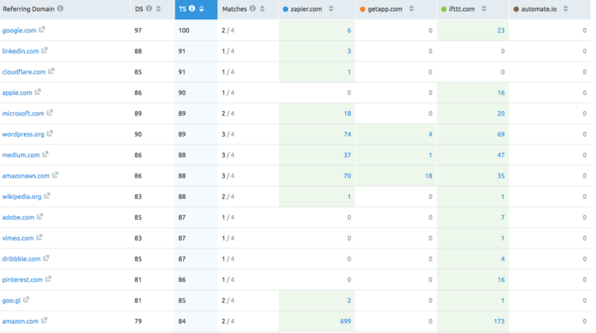
Task: Sort by getapp.com column arrows
Action: click(x=411, y=9)
